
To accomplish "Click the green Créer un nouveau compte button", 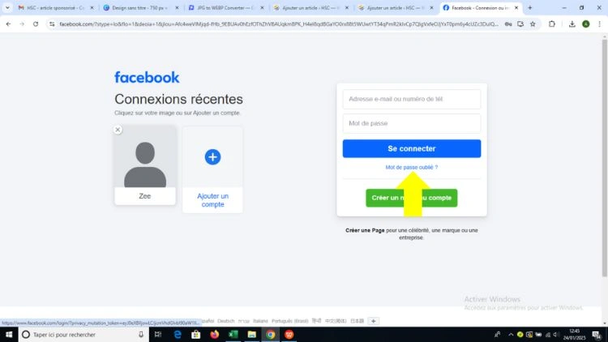I will tap(411, 198).
